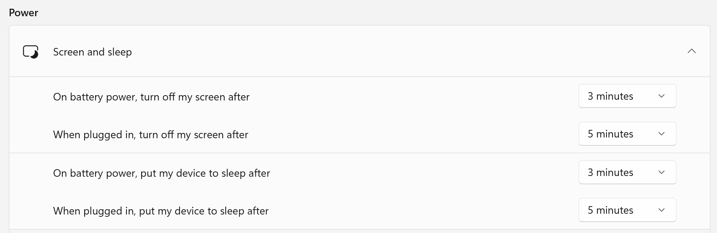The height and width of the screenshot is (233, 717).
Task: Open battery screen turn-off time dropdown
Action: pyautogui.click(x=627, y=96)
